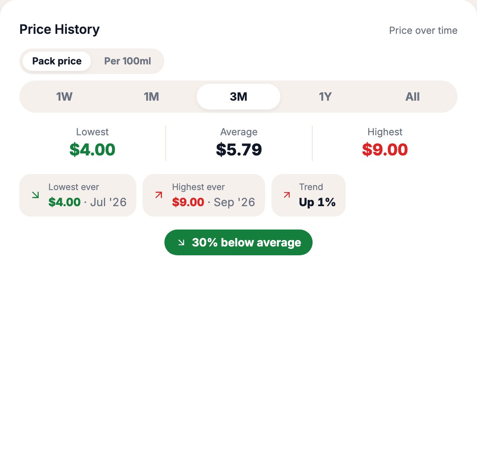
Task: Click the Average $5.79 price stat
Action: [x=239, y=143]
